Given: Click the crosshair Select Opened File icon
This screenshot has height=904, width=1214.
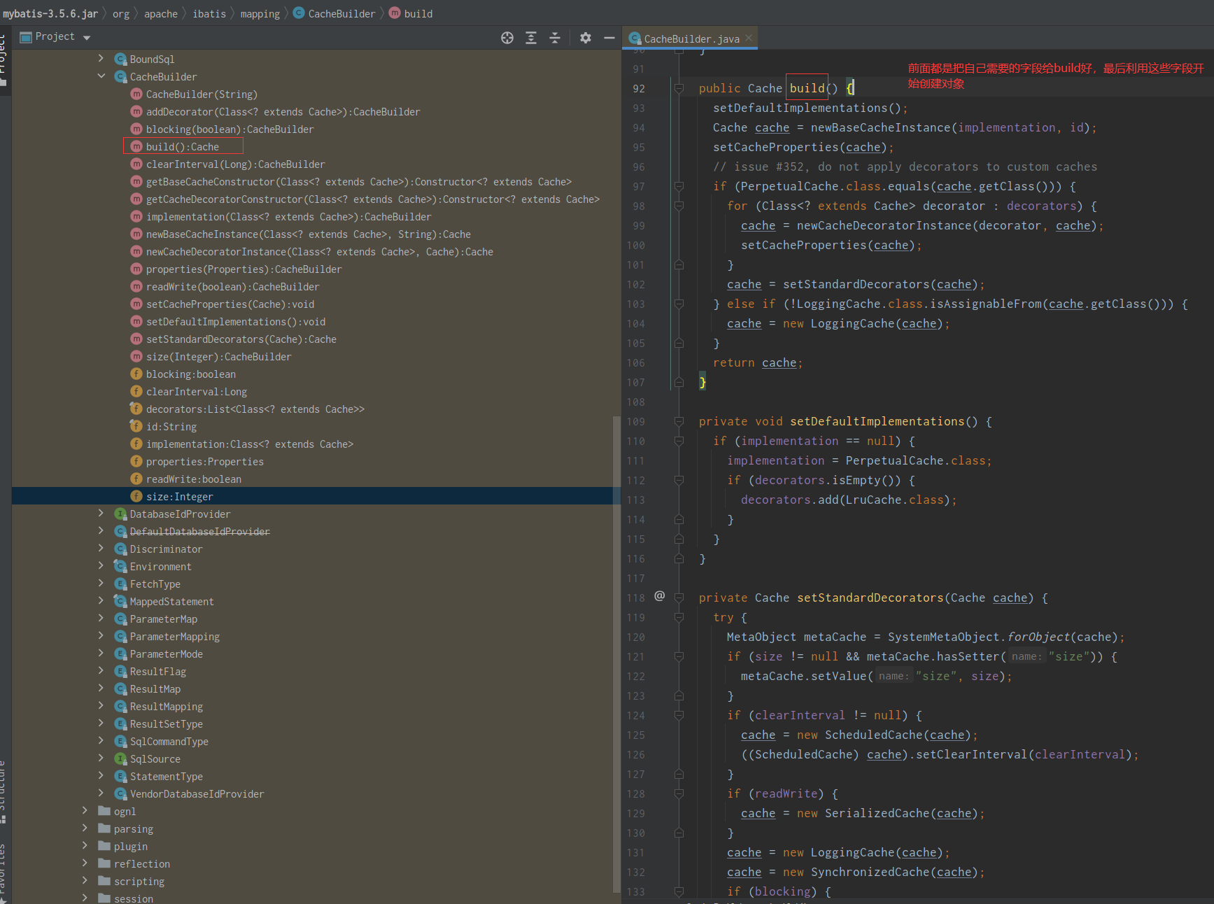Looking at the screenshot, I should pos(507,38).
